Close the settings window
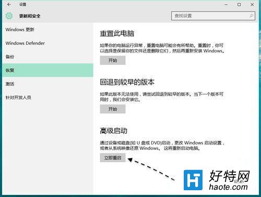 [252, 5]
